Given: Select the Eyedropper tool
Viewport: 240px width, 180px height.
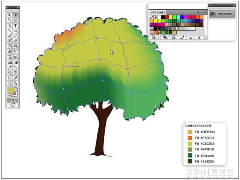Looking at the screenshot, I should (10, 67).
